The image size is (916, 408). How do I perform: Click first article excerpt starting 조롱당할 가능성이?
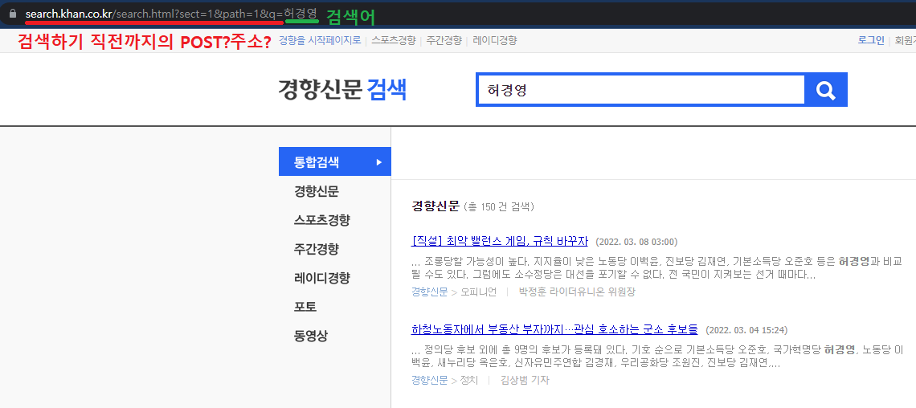coord(657,267)
